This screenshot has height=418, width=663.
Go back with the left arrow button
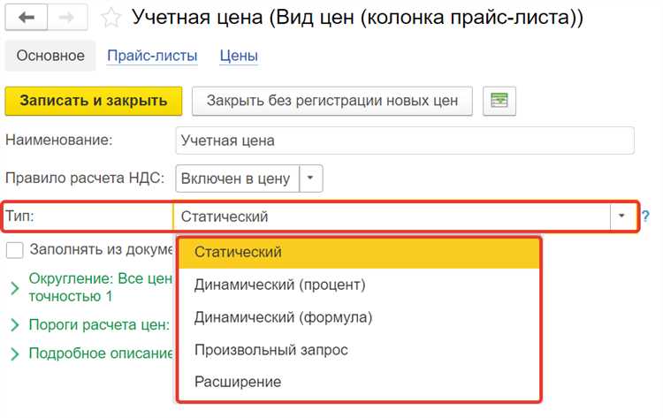coord(27,18)
